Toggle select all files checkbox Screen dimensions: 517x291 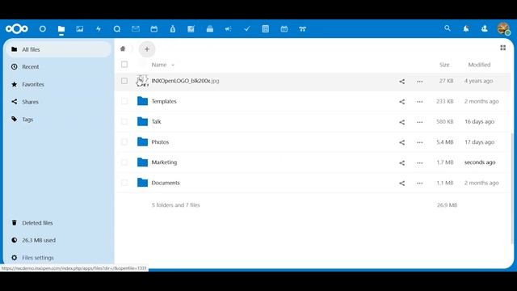pyautogui.click(x=124, y=65)
